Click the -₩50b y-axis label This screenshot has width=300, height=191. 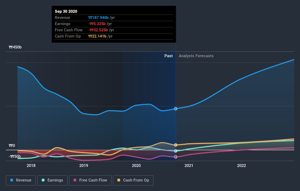tap(15, 156)
